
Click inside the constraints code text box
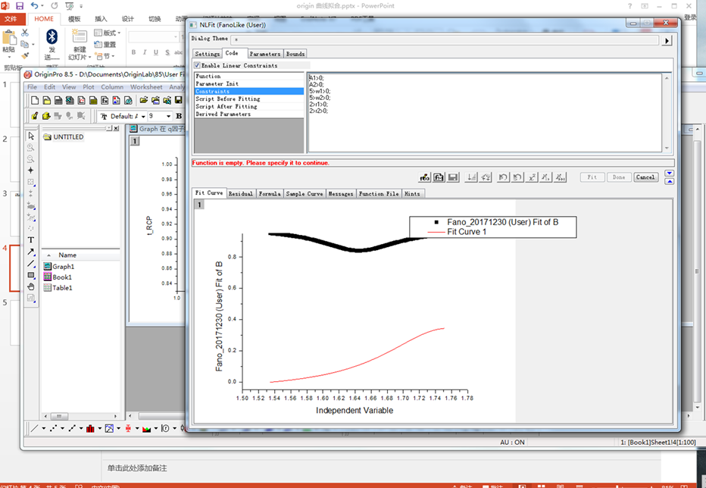pyautogui.click(x=485, y=113)
